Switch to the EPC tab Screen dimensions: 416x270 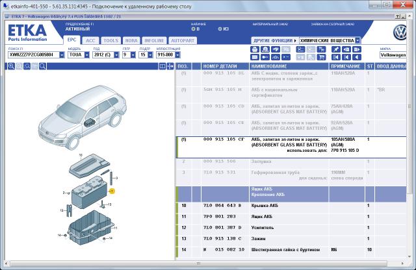click(x=71, y=40)
